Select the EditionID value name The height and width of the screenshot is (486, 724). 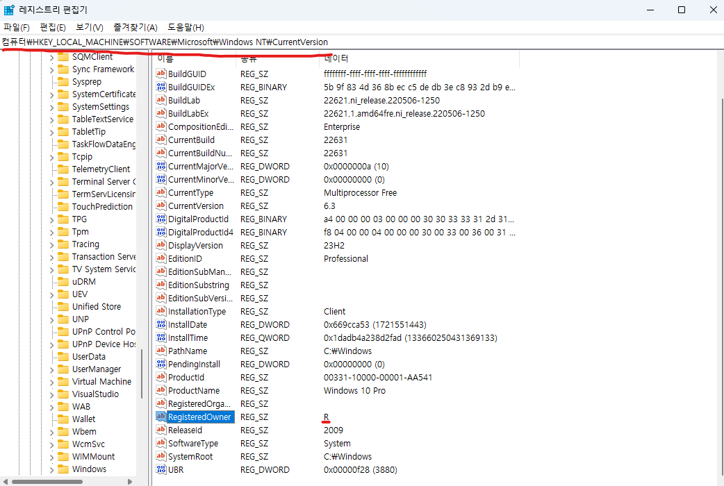point(185,259)
